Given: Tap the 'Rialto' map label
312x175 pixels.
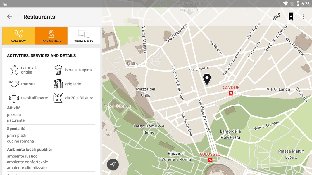Looking at the screenshot, I should pyautogui.click(x=132, y=64).
